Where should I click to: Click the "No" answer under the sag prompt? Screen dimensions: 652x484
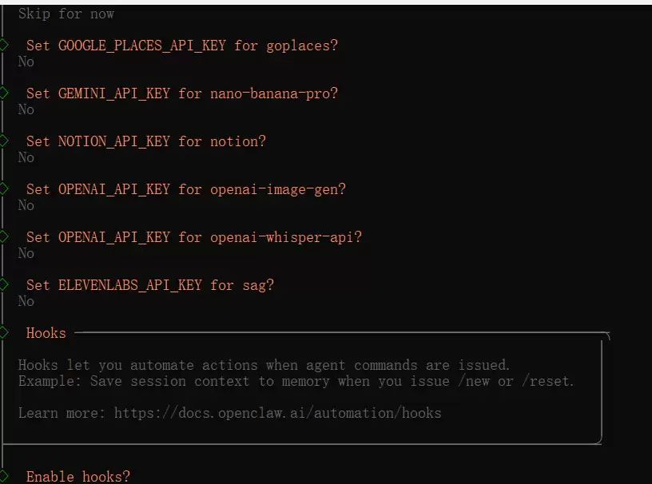(x=26, y=301)
